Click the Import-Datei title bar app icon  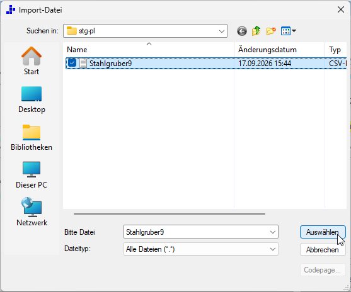click(11, 10)
